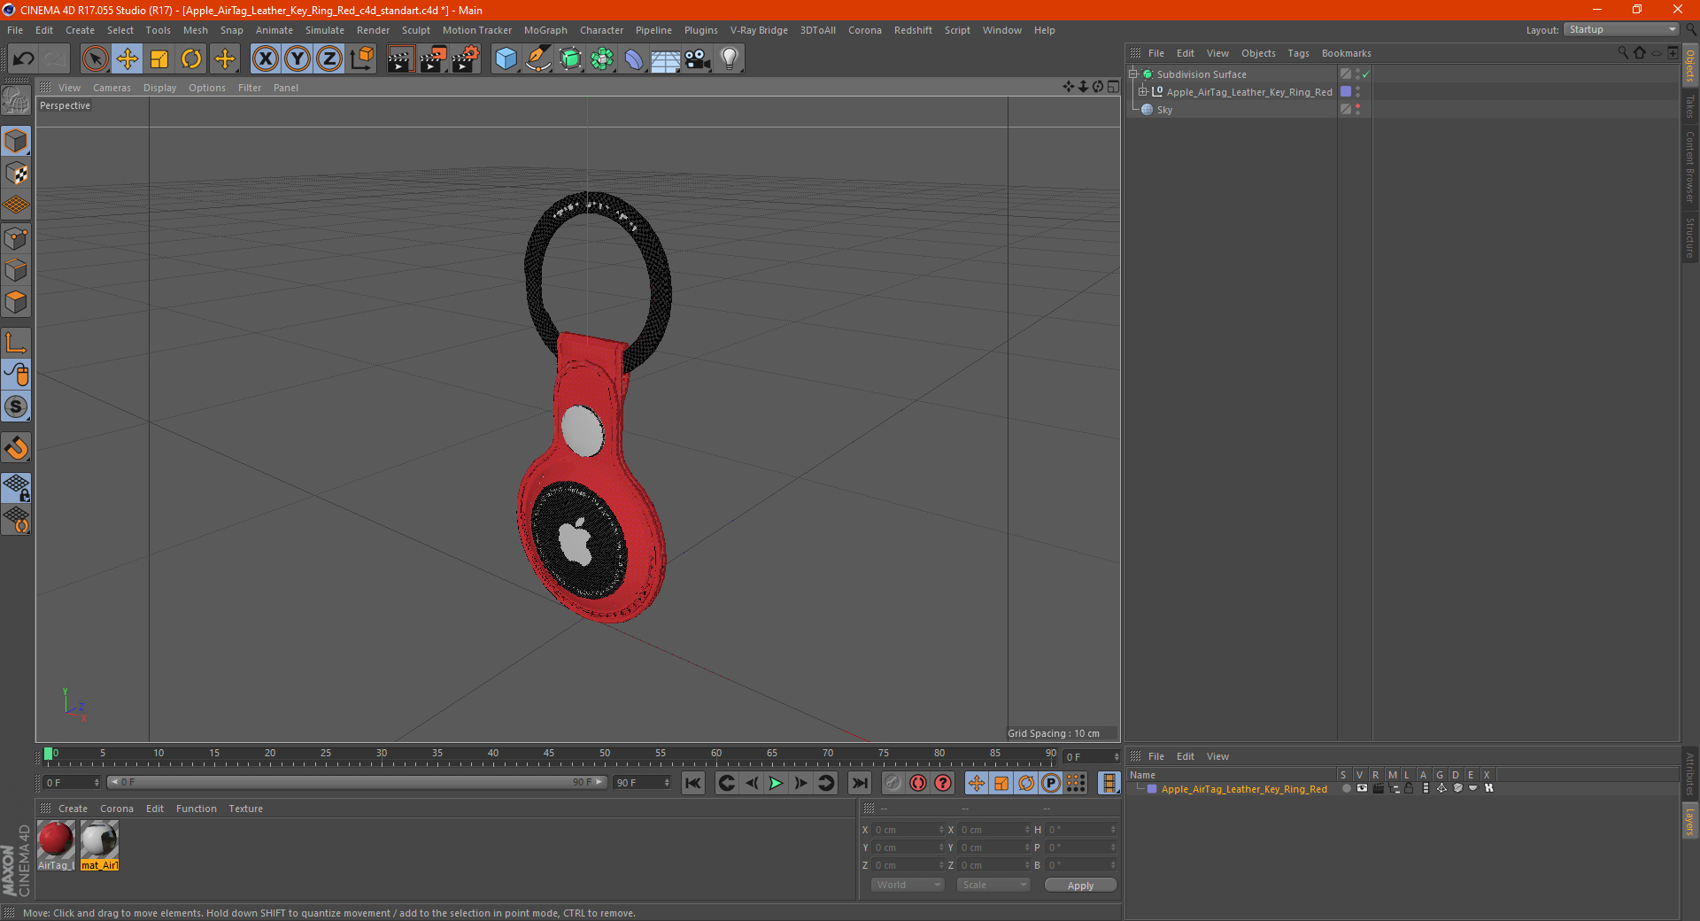Select the red AirTag_L material thumbnail
Viewport: 1700px width, 921px height.
56,845
